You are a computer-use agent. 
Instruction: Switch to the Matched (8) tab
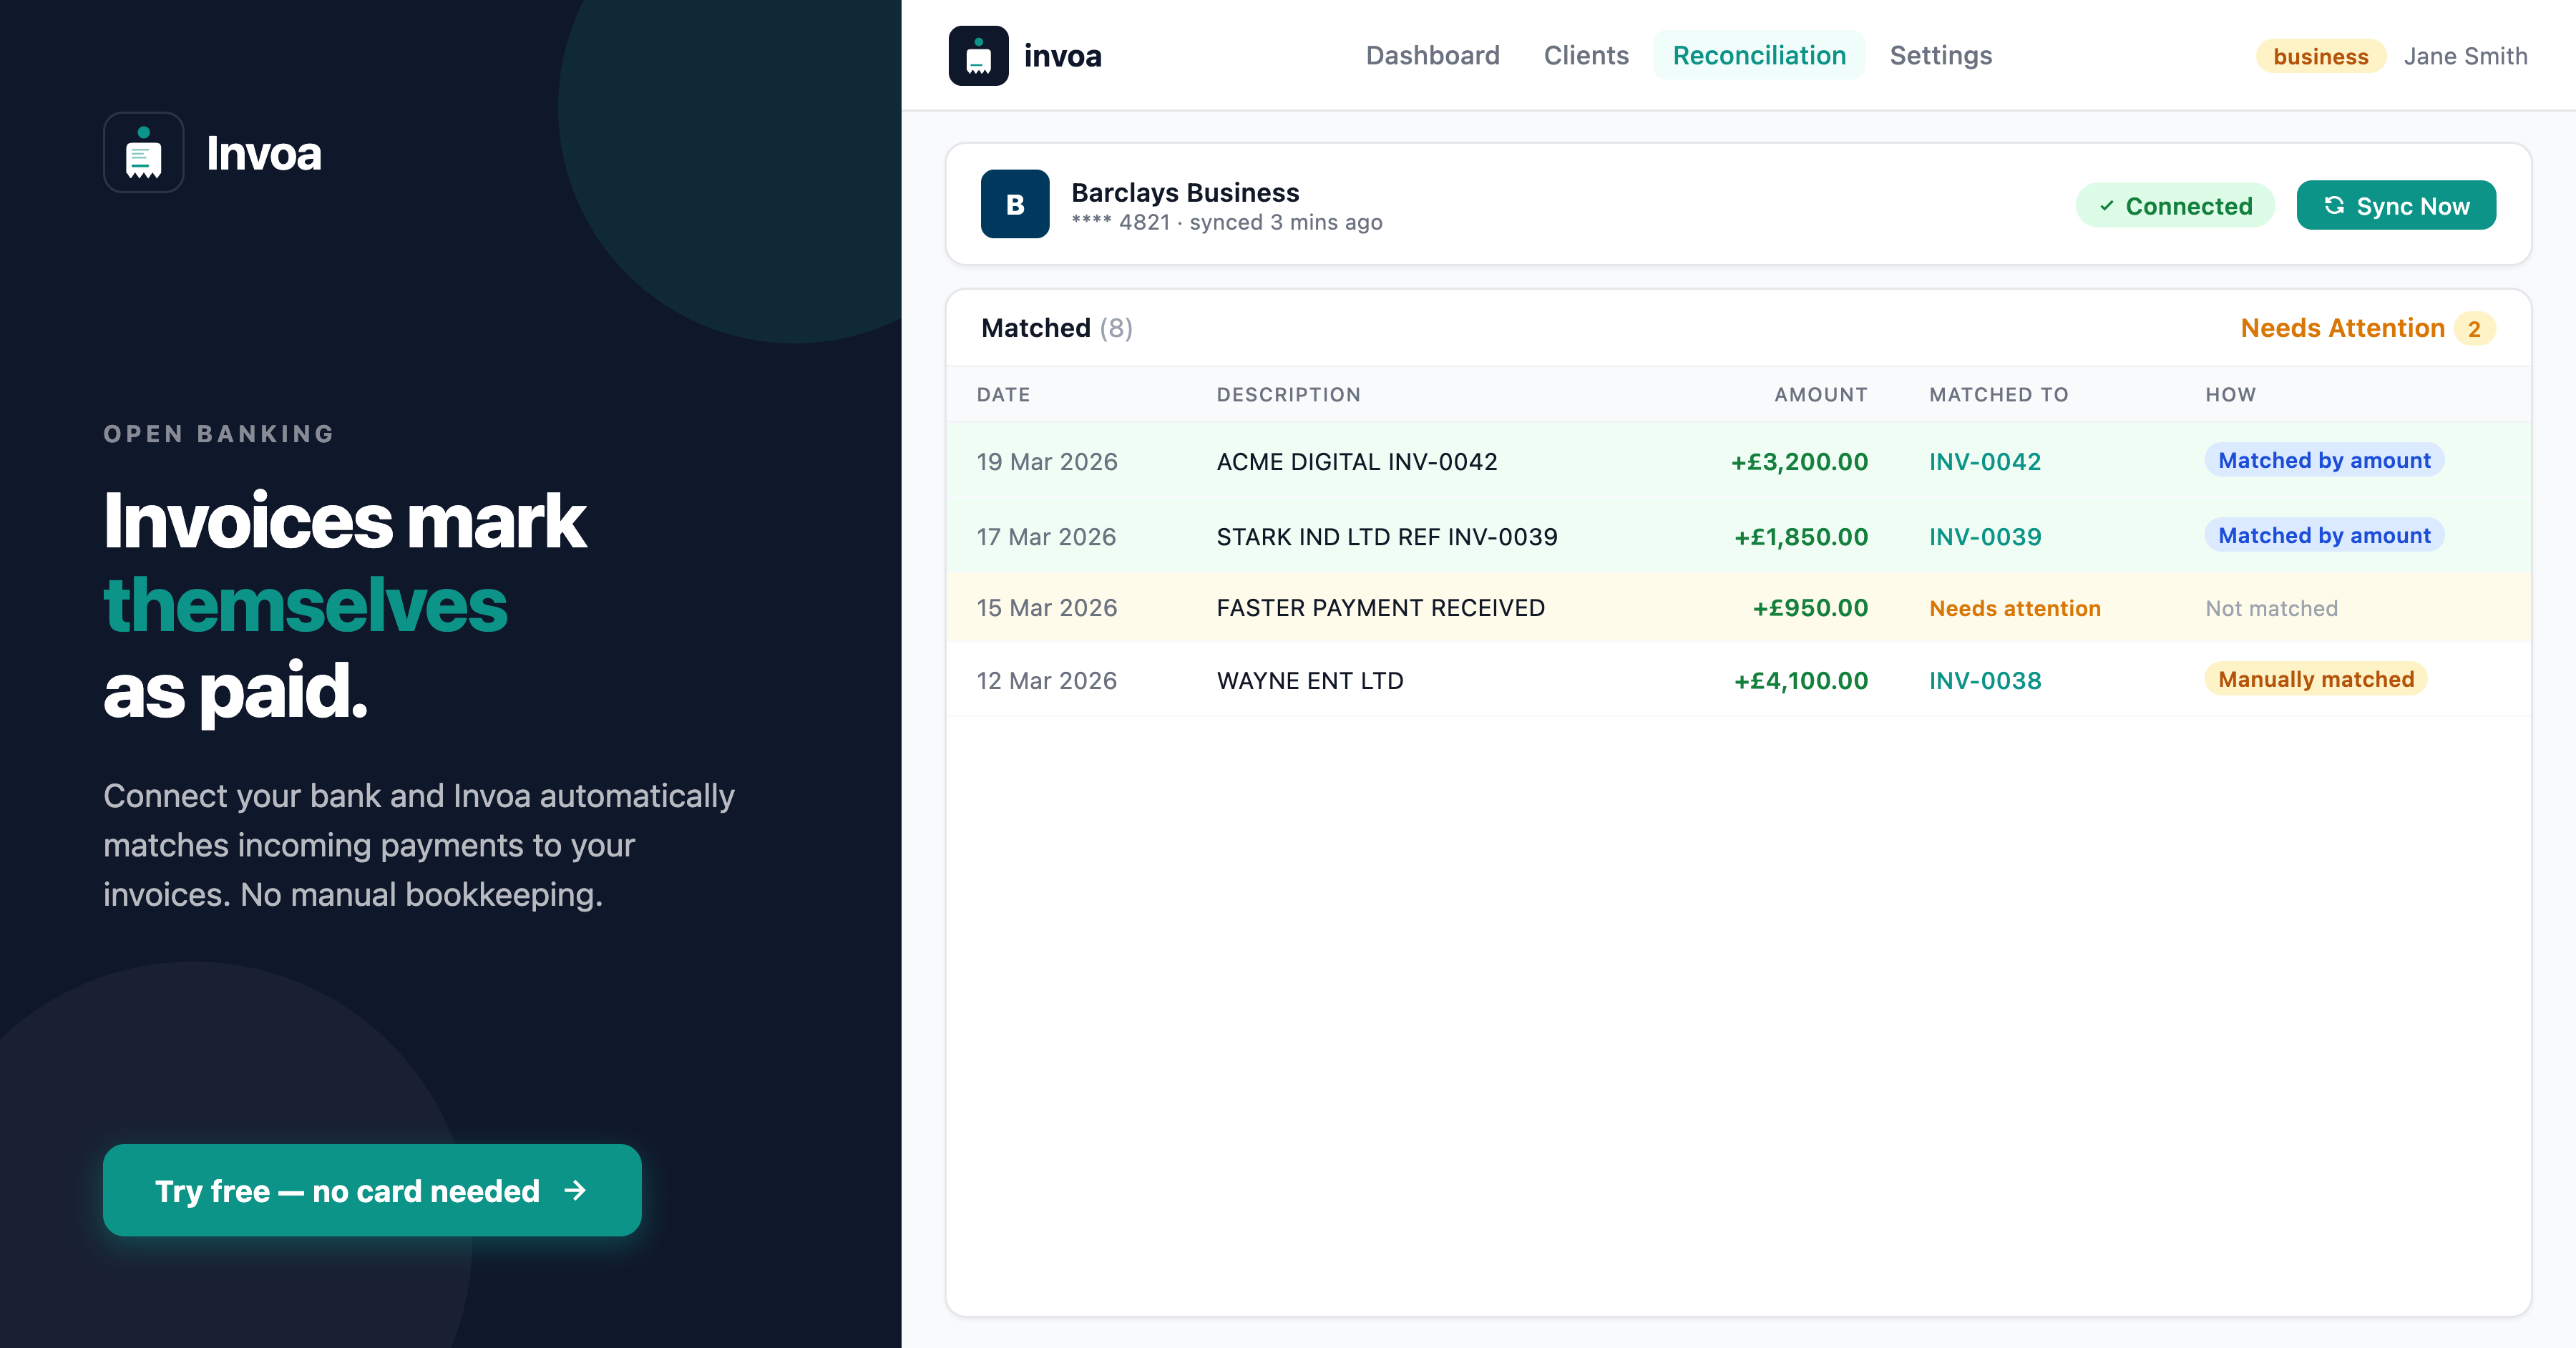point(1056,328)
